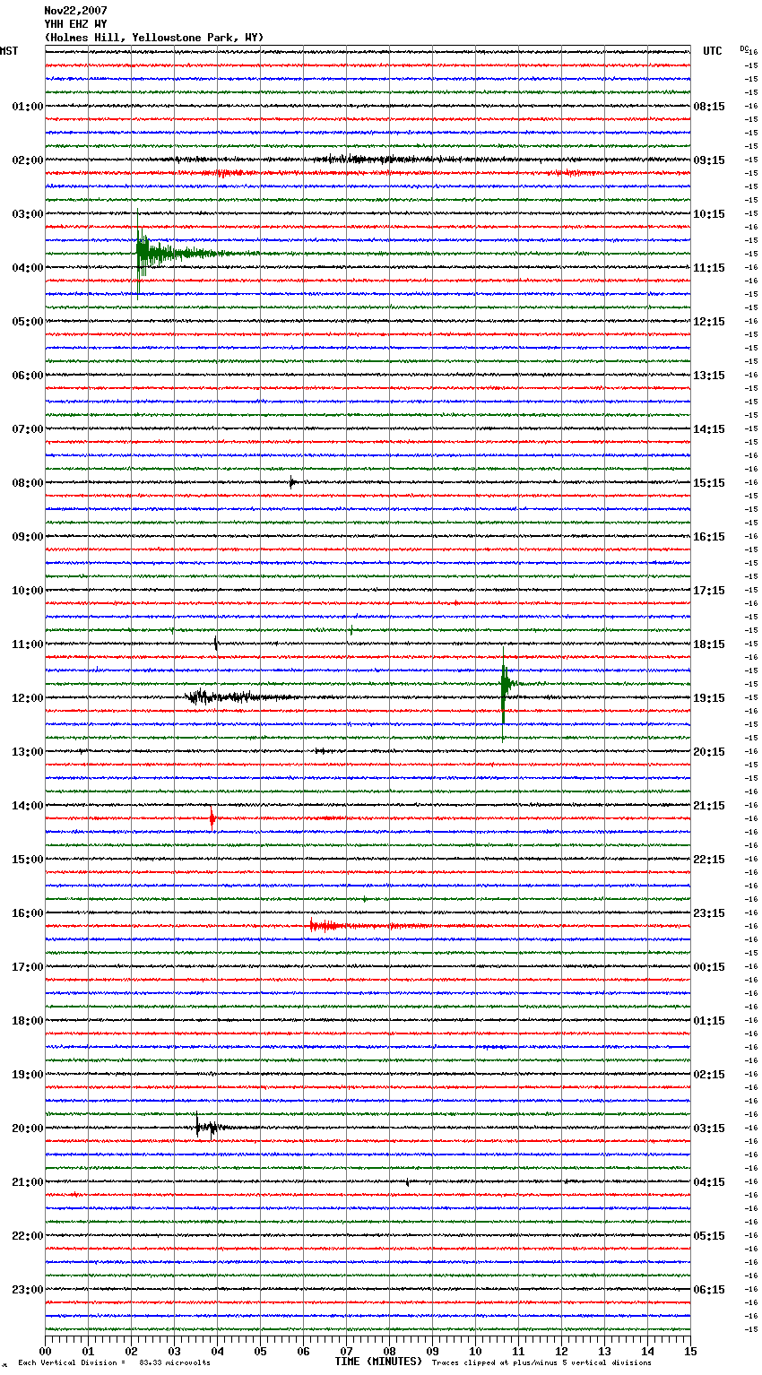
Task: Click the 09:15 UTC time label
Action: coord(709,160)
